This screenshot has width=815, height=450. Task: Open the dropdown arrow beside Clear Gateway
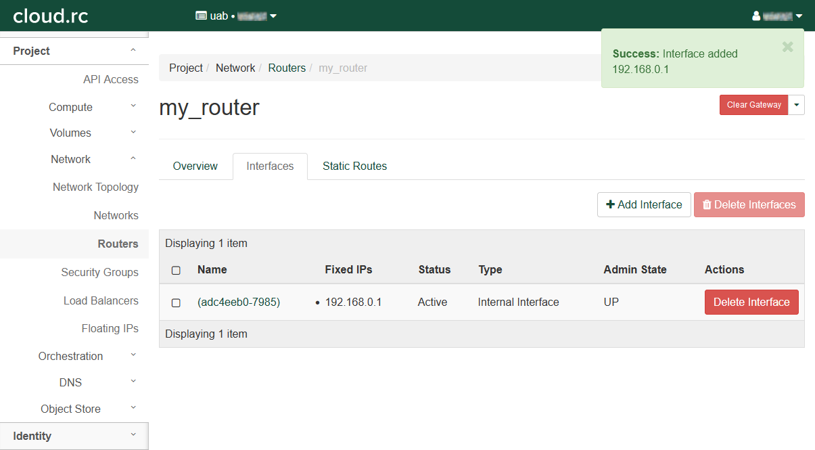pyautogui.click(x=796, y=105)
